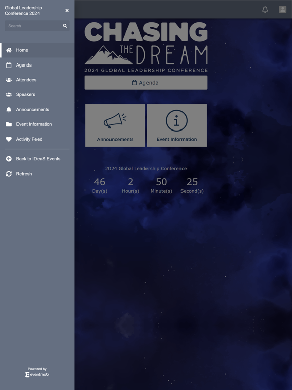
Task: Click the Event Information folder icon
Action: point(9,124)
